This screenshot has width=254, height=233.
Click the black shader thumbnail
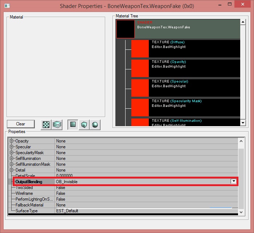click(x=126, y=29)
